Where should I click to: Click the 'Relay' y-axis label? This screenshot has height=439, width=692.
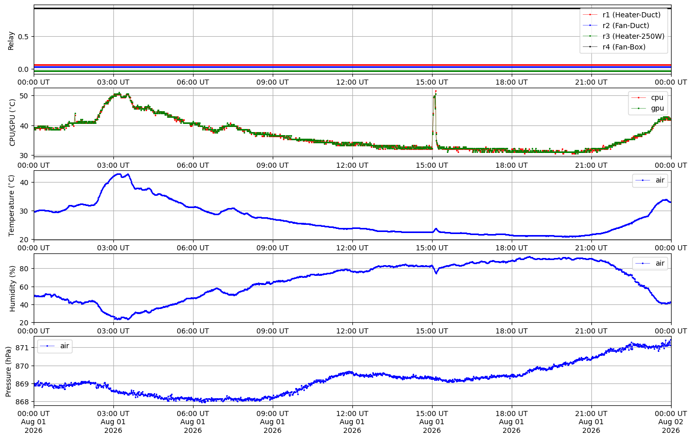tap(11, 40)
